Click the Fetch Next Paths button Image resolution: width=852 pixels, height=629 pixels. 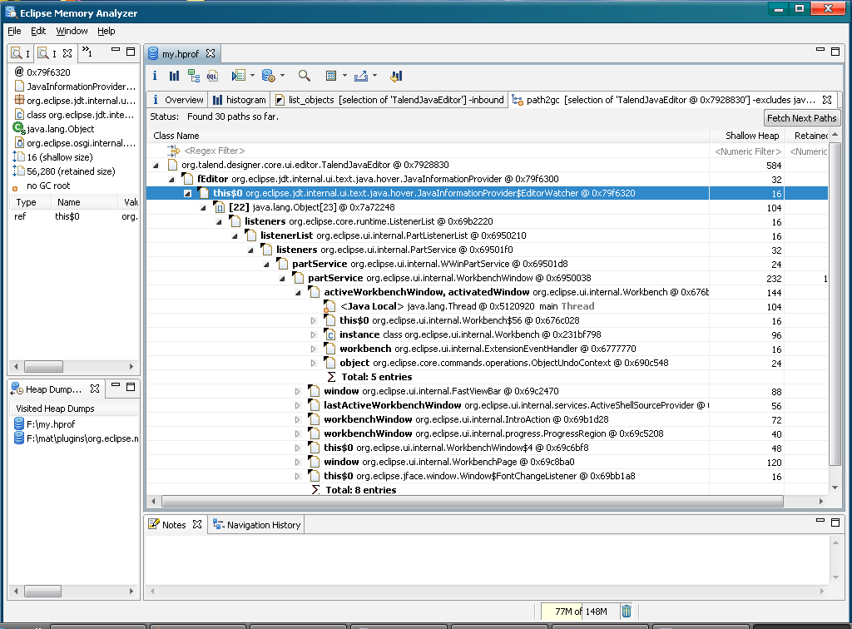801,118
